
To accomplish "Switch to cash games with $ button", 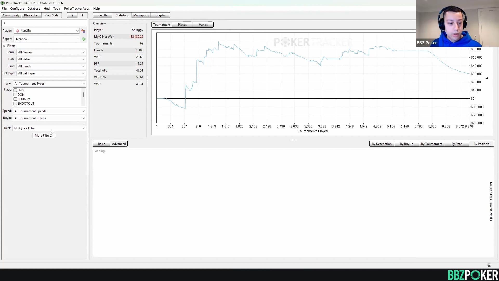I will (x=72, y=15).
